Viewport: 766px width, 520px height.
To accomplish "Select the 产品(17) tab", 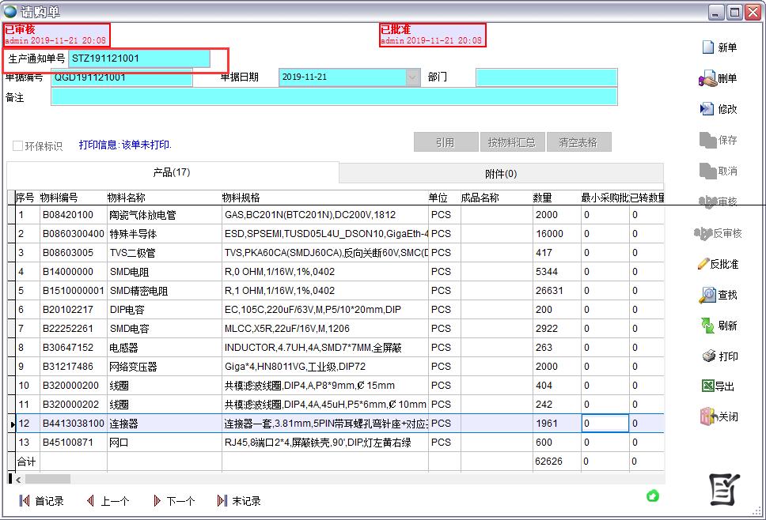I will point(172,172).
